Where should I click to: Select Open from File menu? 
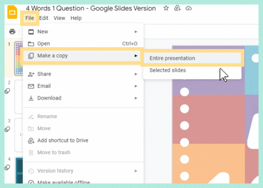pos(44,44)
